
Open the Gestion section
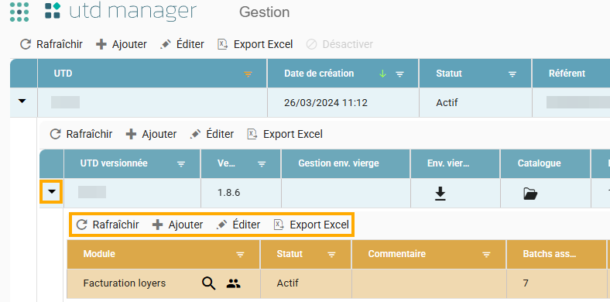[x=264, y=12]
